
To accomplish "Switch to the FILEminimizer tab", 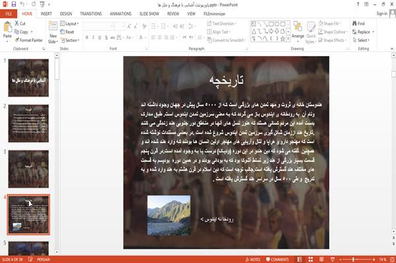I will 214,14.
